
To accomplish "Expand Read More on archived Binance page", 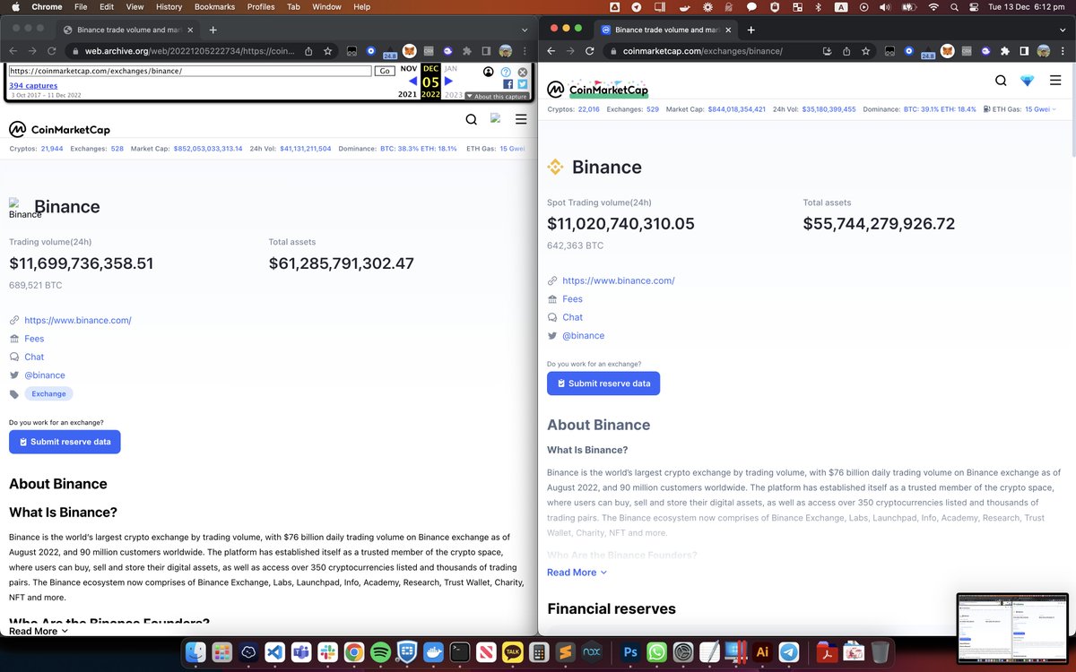I will (x=39, y=631).
